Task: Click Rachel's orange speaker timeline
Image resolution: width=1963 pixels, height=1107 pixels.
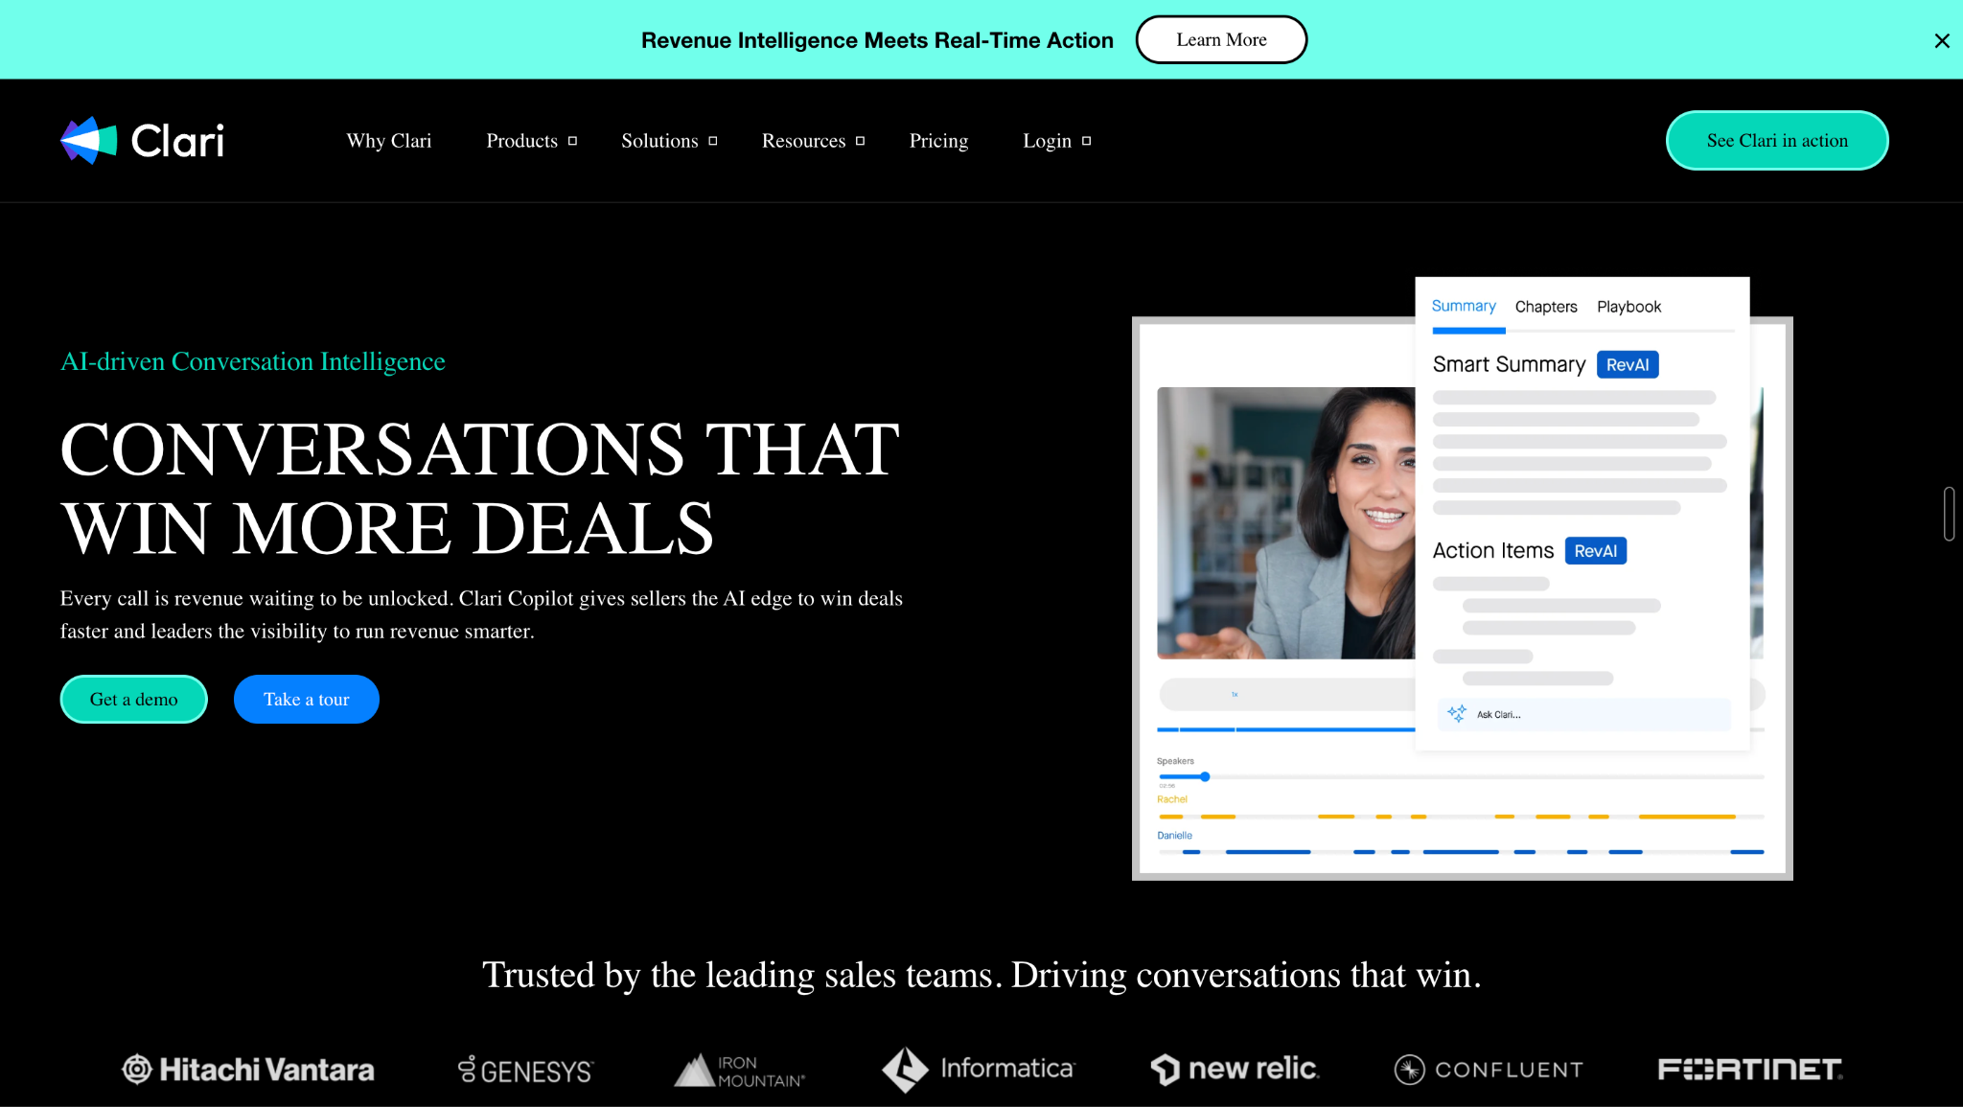Action: (x=1461, y=817)
